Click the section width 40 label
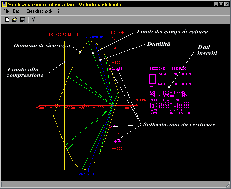The width and height of the screenshot is (231, 189). tap(152, 86)
